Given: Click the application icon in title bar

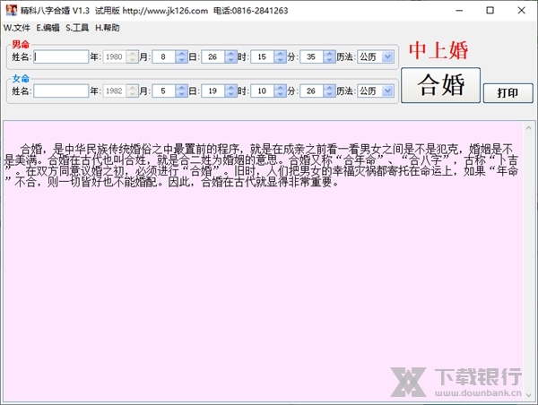Looking at the screenshot, I should tap(12, 10).
